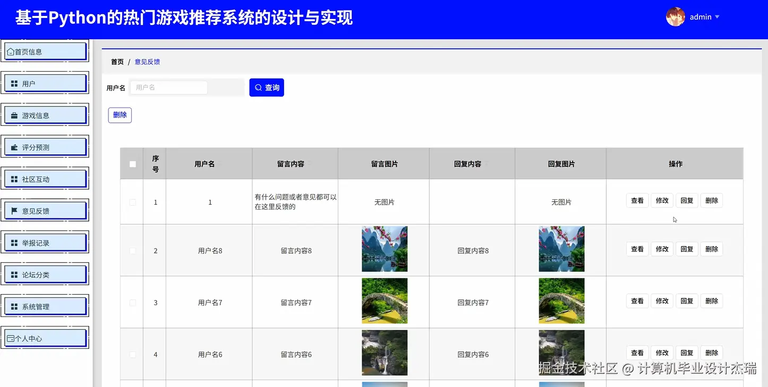Screen dimensions: 768x387
Task: Sort by the 用户名 column arrows
Action: pos(219,164)
